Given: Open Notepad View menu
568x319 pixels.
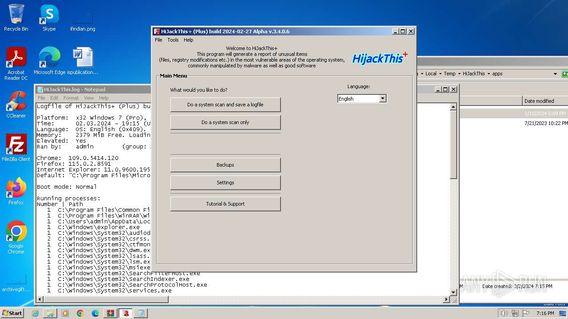Looking at the screenshot, I should click(x=89, y=98).
